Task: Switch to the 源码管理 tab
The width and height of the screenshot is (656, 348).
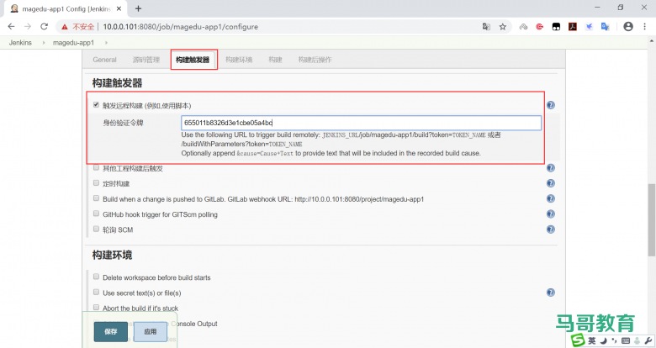Action: click(146, 60)
